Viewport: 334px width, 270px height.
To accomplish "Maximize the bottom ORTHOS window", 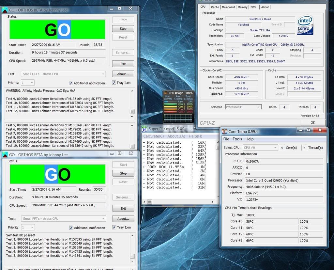I will [x=120, y=153].
